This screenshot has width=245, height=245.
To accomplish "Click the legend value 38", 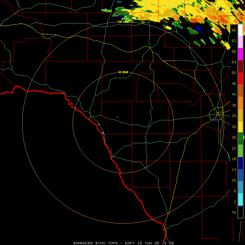I will coord(234,105).
